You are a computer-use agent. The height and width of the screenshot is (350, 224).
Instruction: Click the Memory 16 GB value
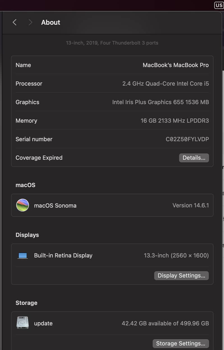pos(174,121)
